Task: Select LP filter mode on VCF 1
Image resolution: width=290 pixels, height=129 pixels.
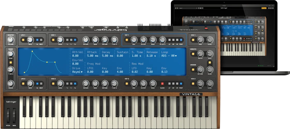Action: [169, 40]
